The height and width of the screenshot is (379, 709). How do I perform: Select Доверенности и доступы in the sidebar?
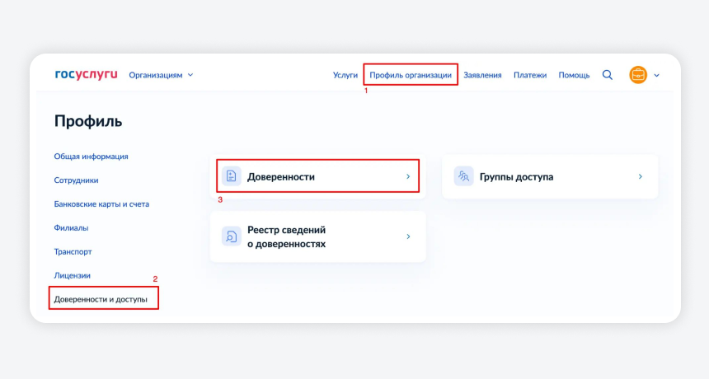point(101,299)
